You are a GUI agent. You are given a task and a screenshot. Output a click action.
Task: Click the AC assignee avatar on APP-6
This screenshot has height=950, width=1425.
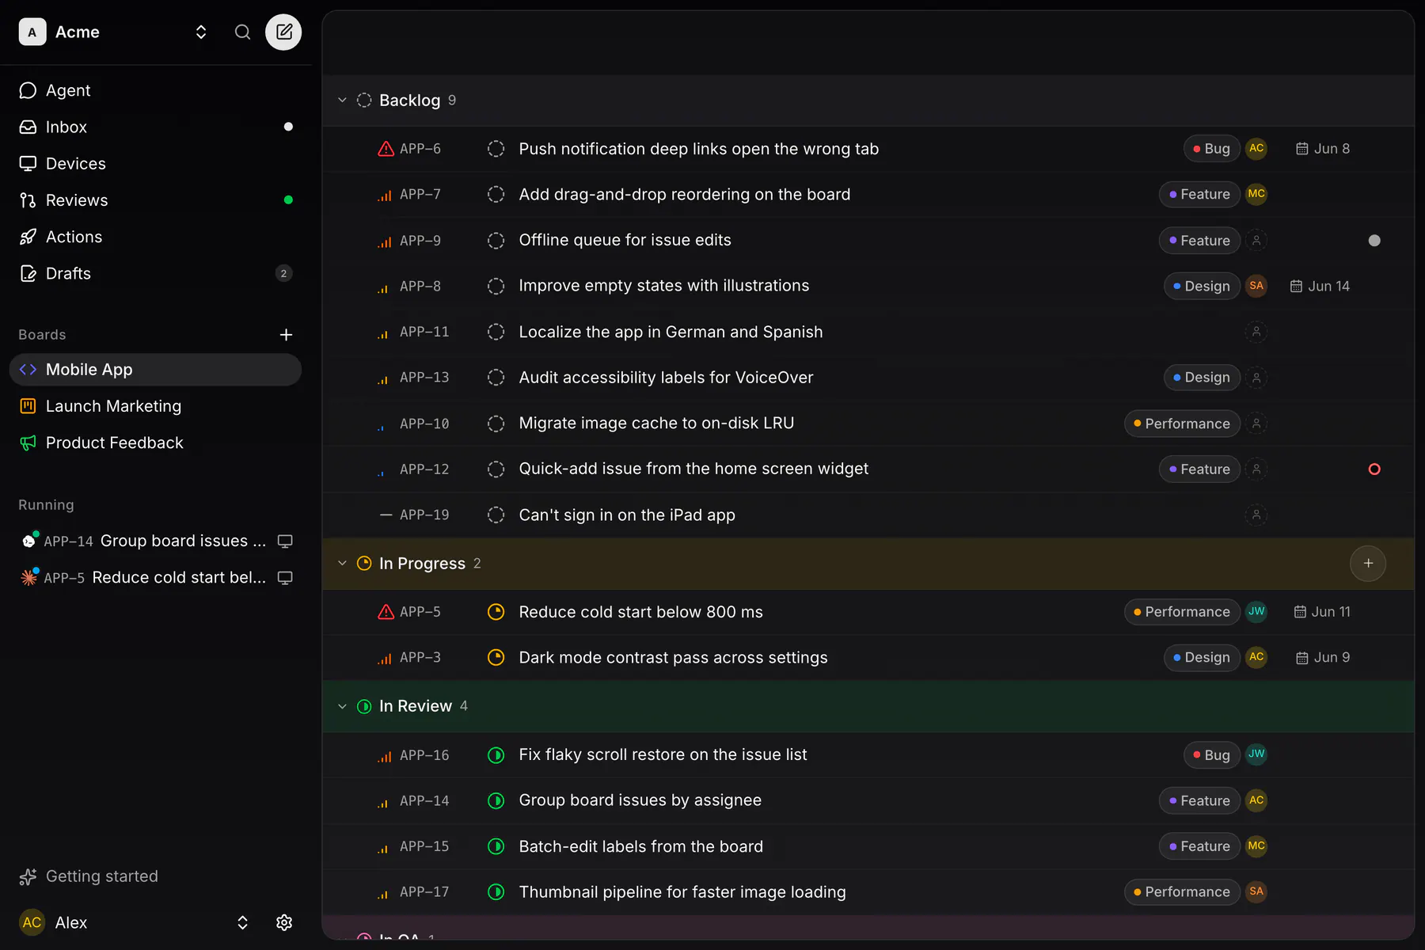(1256, 149)
